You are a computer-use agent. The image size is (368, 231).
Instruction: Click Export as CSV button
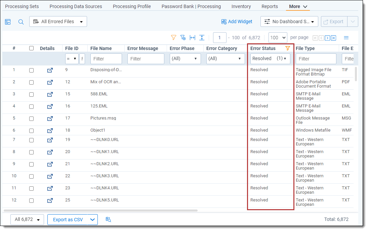click(68, 220)
